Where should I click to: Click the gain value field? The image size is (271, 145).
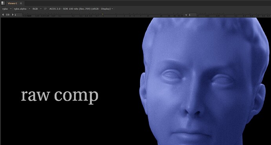point(18,15)
